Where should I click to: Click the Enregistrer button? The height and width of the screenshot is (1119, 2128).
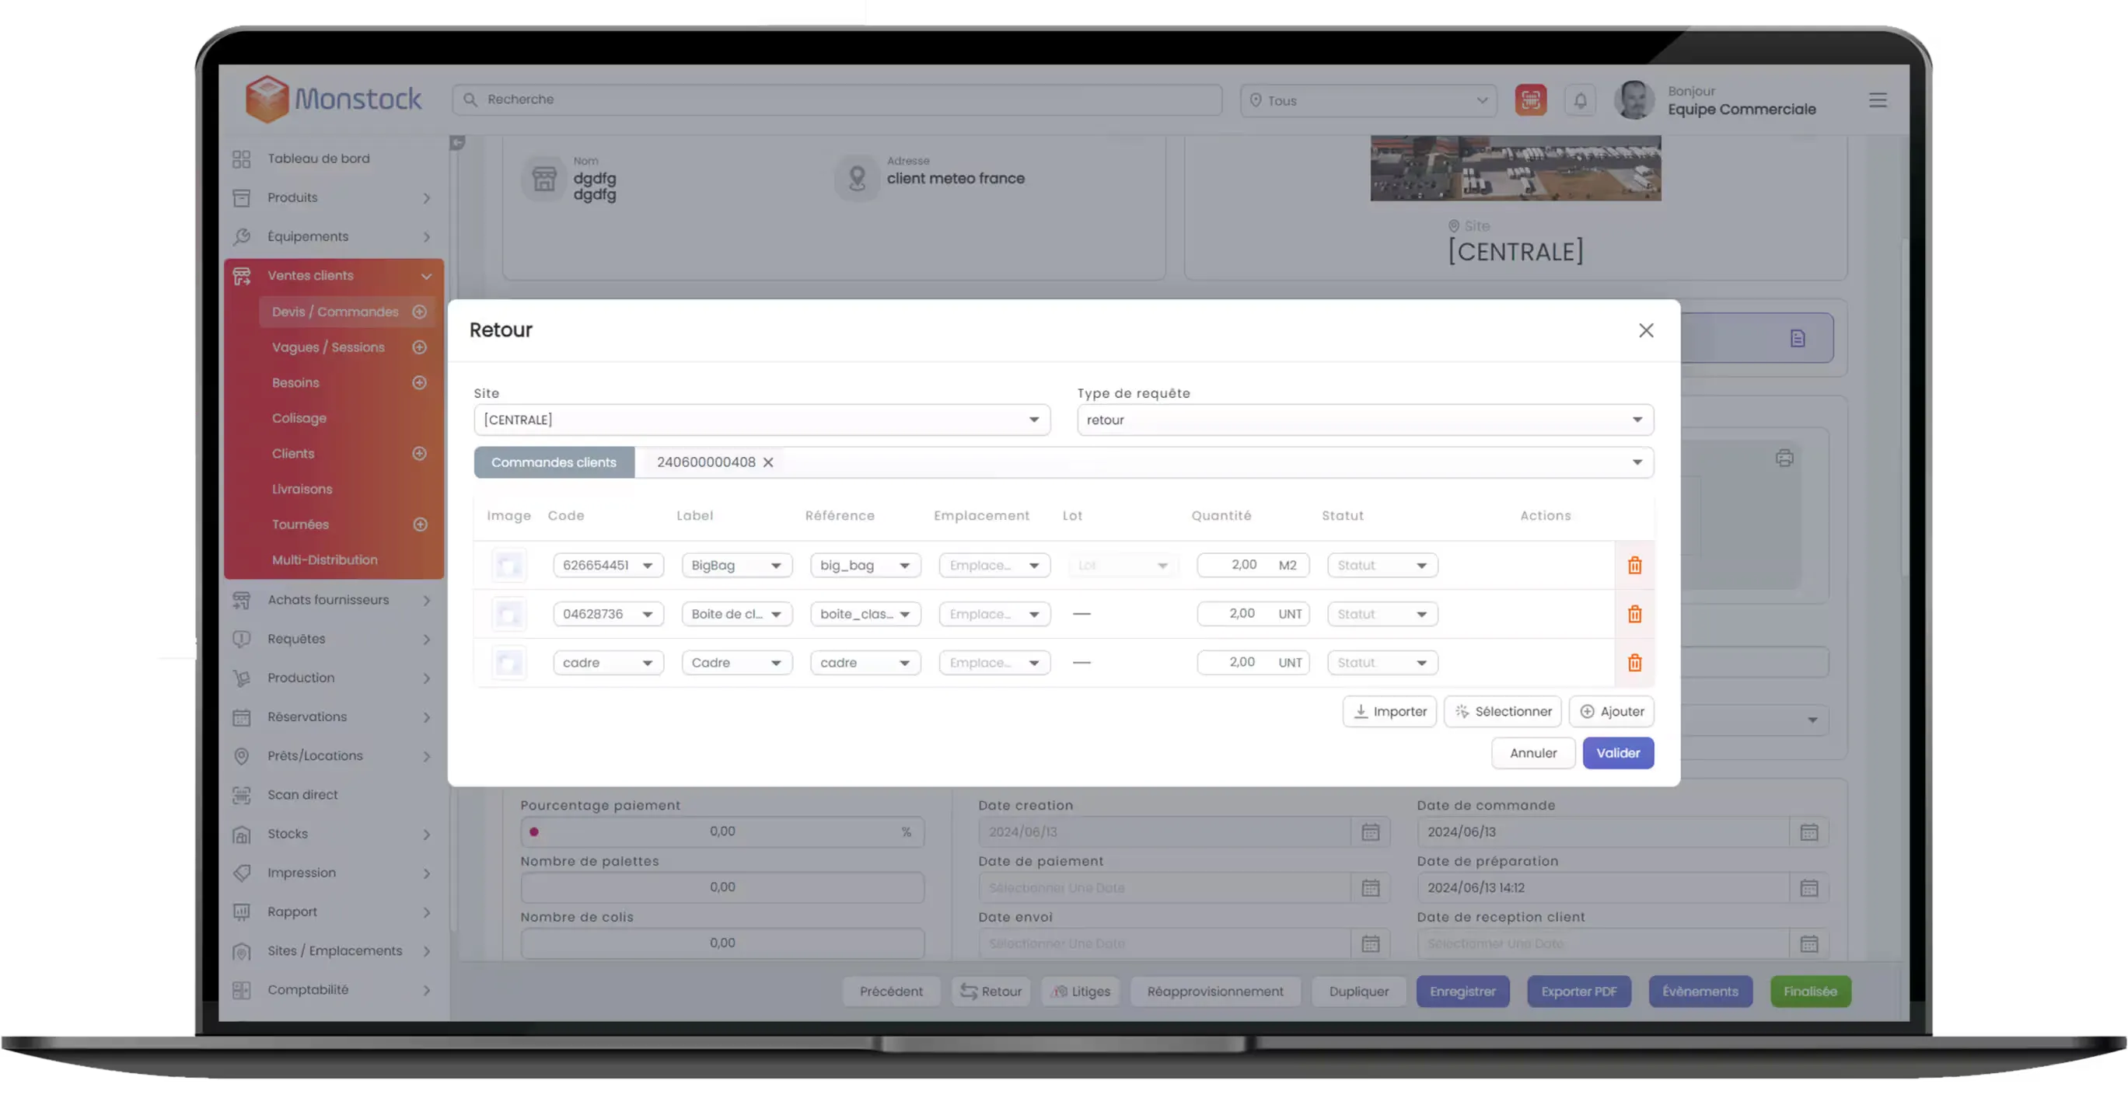click(x=1462, y=992)
